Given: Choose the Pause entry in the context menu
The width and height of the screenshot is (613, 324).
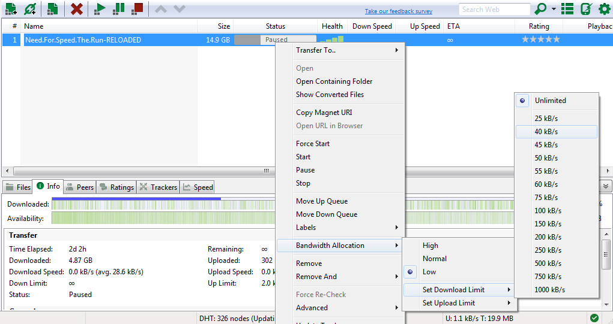Looking at the screenshot, I should 339,170.
